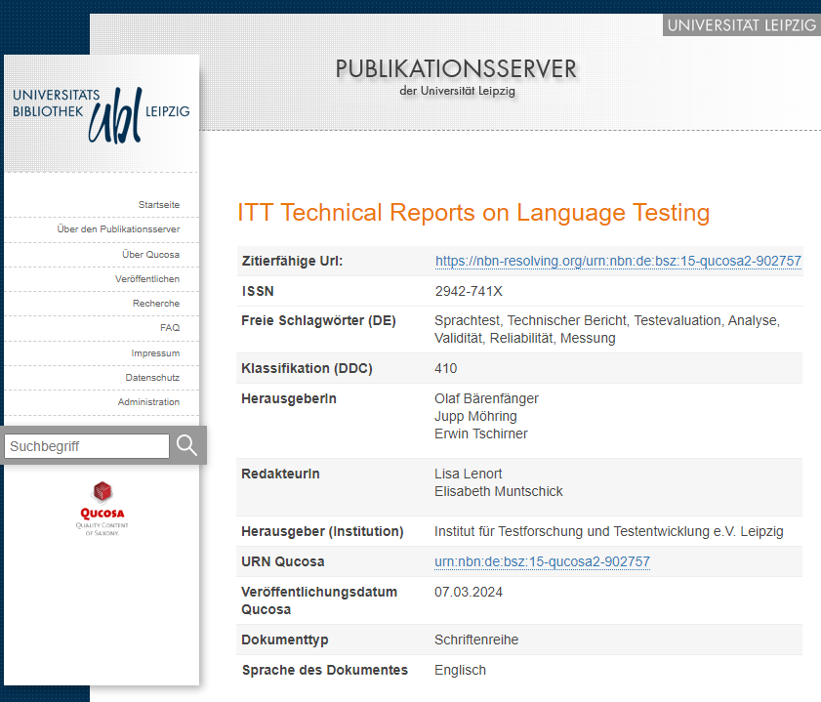Open the nbn-resolving.org citable URL
821x702 pixels.
pos(618,262)
